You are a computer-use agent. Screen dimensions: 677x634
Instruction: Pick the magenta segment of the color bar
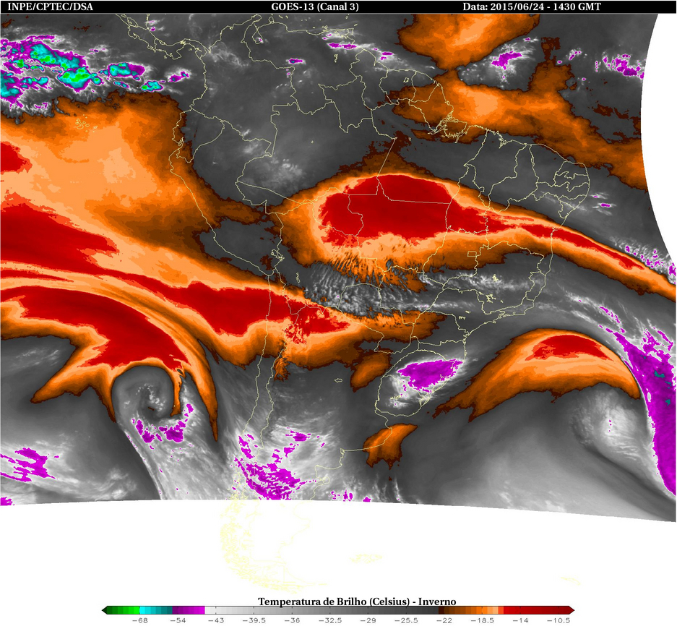(189, 610)
